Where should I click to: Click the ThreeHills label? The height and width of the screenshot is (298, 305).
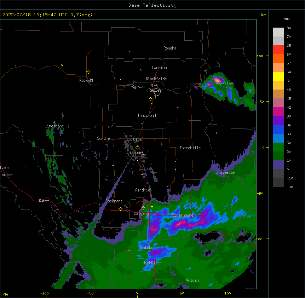(190, 148)
